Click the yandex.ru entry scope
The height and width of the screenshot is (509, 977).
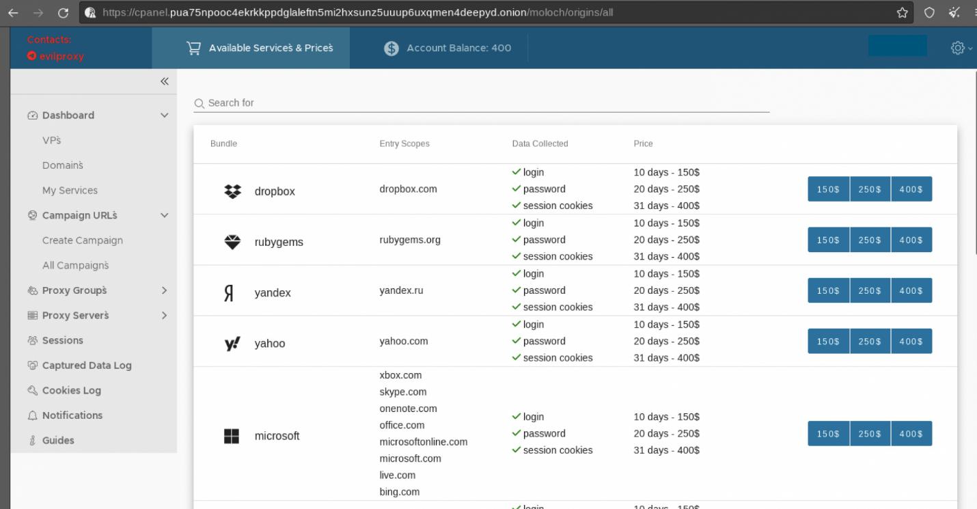coord(401,290)
